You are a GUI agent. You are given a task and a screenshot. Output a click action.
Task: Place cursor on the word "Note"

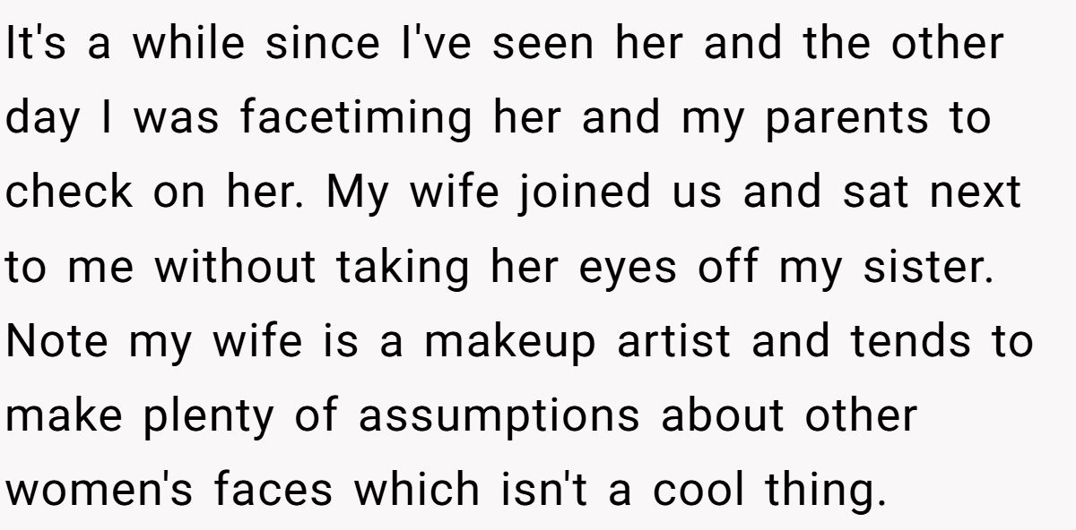(58, 341)
